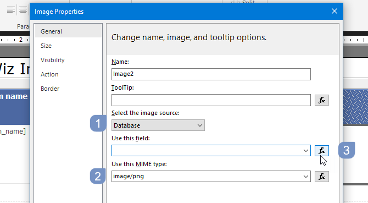Select the General page
Viewport: 368px width, 203px height.
[x=68, y=31]
